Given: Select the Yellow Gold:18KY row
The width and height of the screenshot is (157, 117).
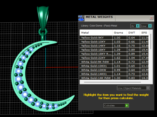Looking at the screenshot, I should [x=114, y=50].
